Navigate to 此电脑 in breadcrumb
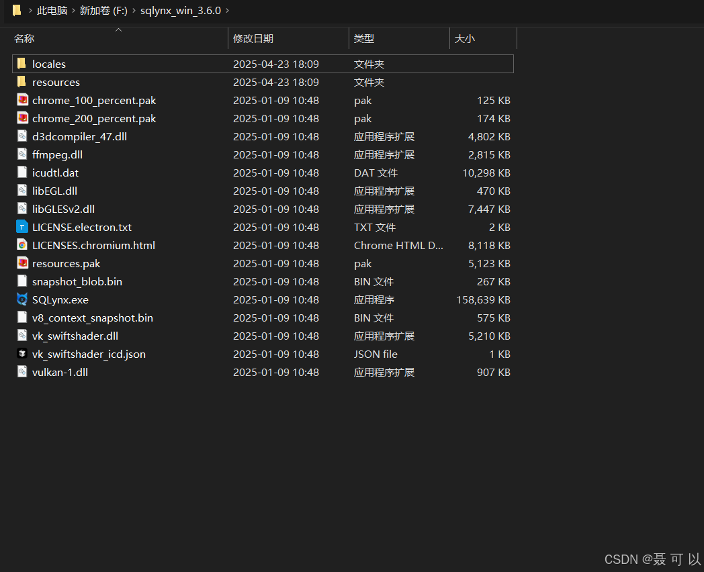The image size is (704, 572). pos(52,10)
